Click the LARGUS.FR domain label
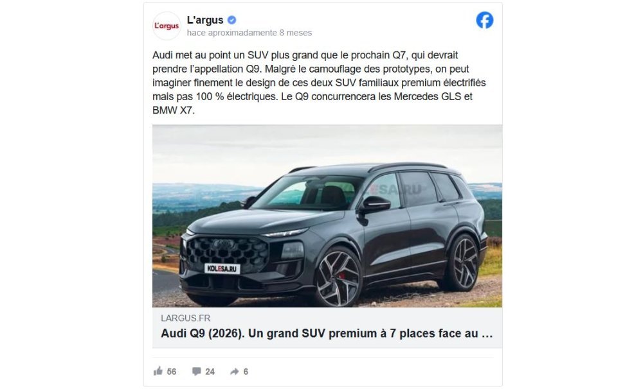643x389 pixels. coord(185,318)
